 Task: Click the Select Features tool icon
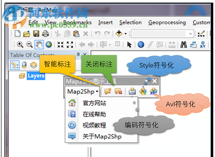pos(104,44)
